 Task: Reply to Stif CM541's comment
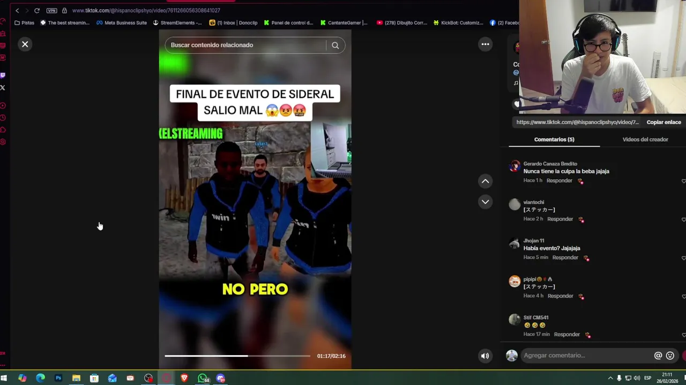click(567, 335)
